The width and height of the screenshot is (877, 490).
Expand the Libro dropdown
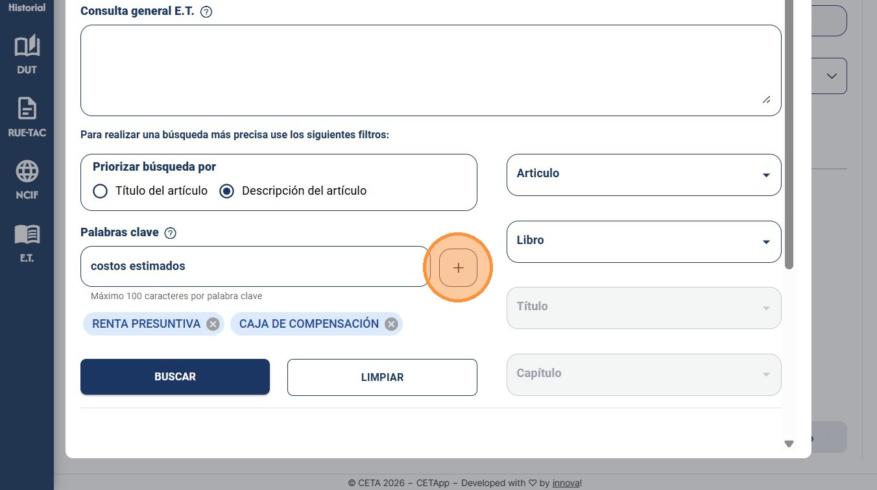click(643, 241)
